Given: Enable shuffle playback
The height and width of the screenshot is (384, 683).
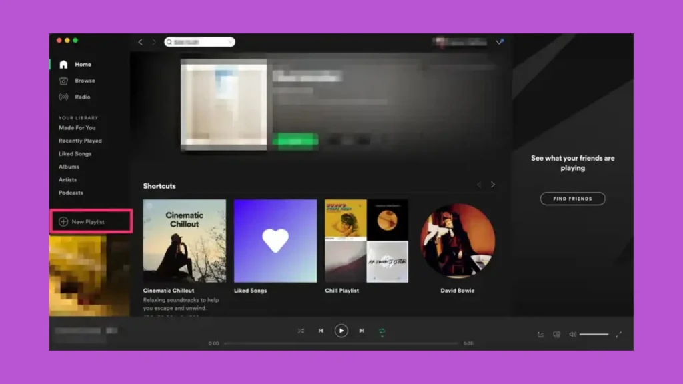Looking at the screenshot, I should tap(302, 330).
